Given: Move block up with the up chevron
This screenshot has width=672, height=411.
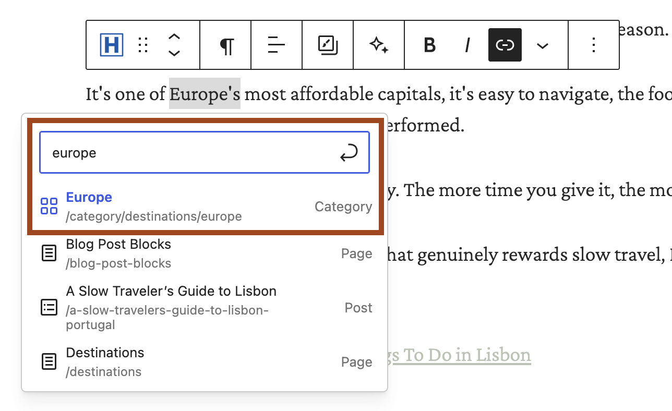Looking at the screenshot, I should click(174, 37).
